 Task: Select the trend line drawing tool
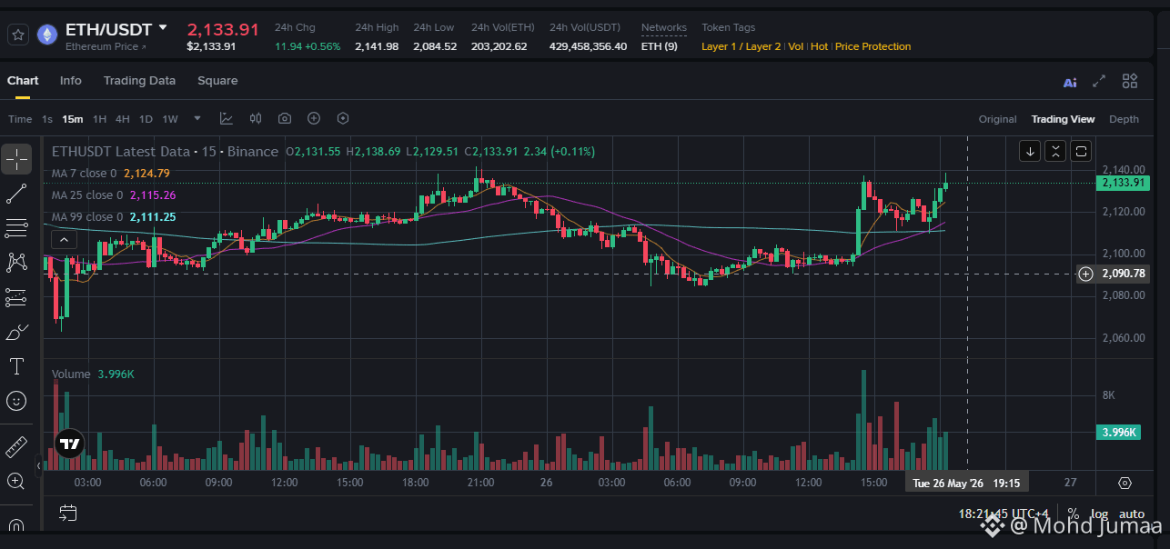[16, 193]
